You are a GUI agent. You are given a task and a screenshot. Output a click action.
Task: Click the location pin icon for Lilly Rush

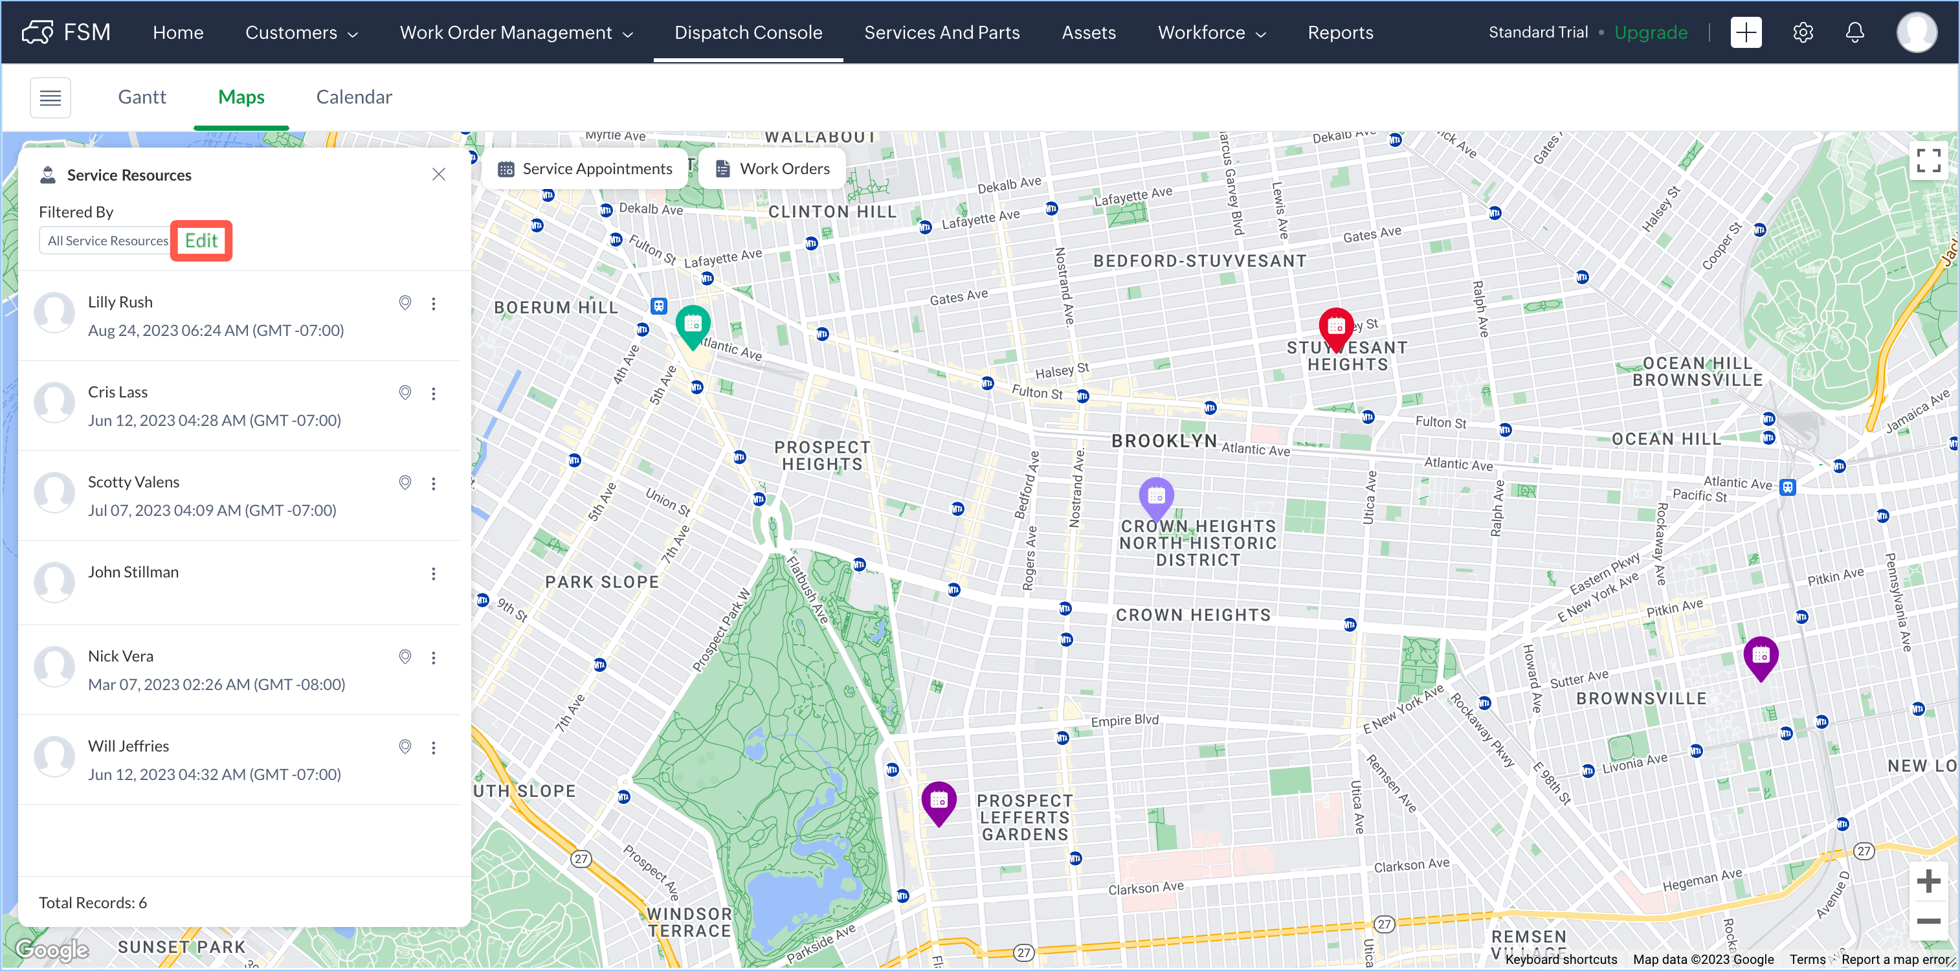point(405,303)
